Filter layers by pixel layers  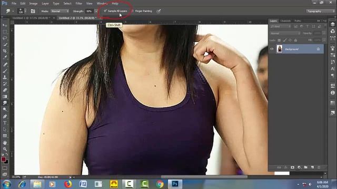pyautogui.click(x=296, y=27)
